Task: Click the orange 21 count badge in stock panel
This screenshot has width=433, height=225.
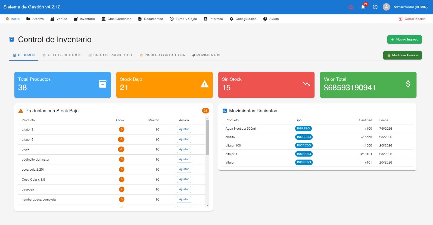Action: (205, 110)
